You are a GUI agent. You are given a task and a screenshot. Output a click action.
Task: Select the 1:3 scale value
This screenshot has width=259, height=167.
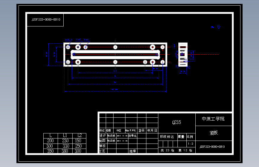click(191, 144)
